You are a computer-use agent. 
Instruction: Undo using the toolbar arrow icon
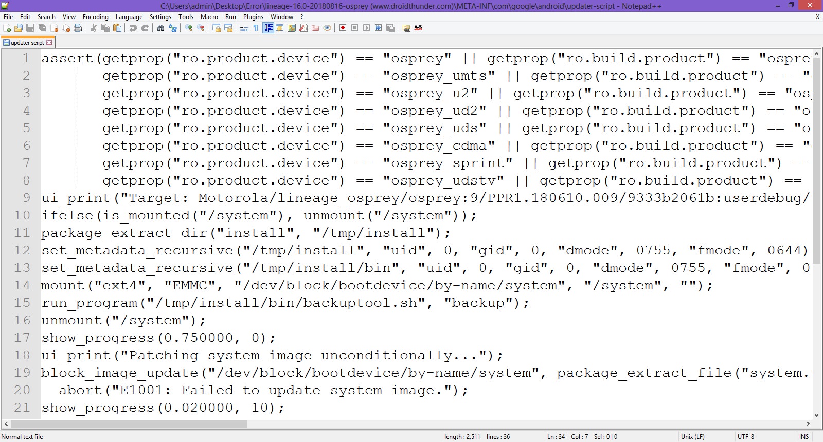[133, 28]
